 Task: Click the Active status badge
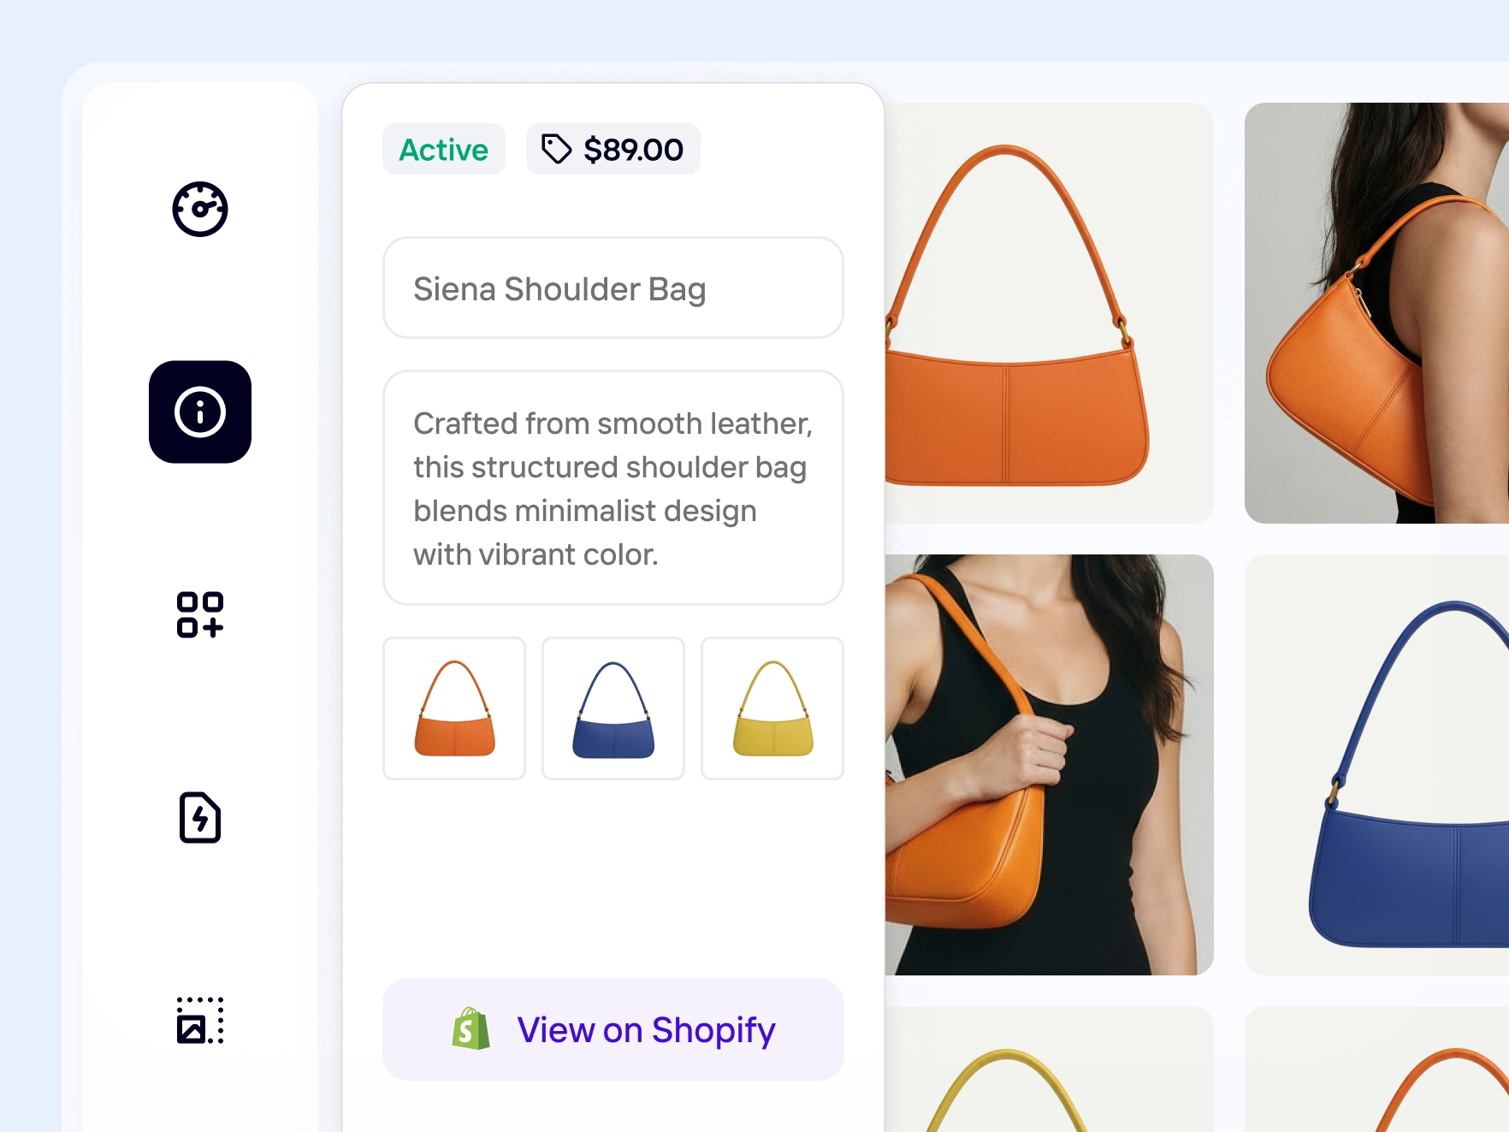point(443,150)
